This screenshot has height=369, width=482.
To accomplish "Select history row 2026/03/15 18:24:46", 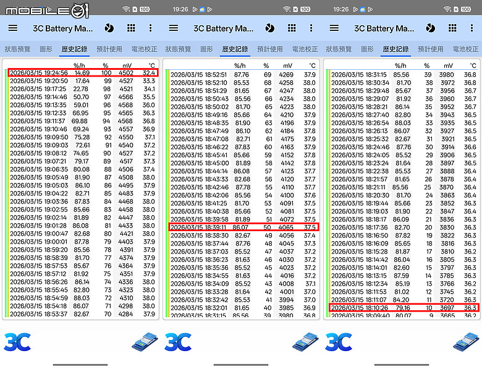I will (x=404, y=147).
